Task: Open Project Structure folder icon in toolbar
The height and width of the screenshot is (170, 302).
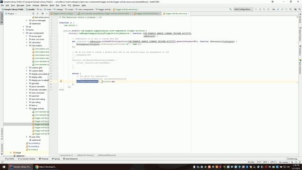Action: click(295, 9)
